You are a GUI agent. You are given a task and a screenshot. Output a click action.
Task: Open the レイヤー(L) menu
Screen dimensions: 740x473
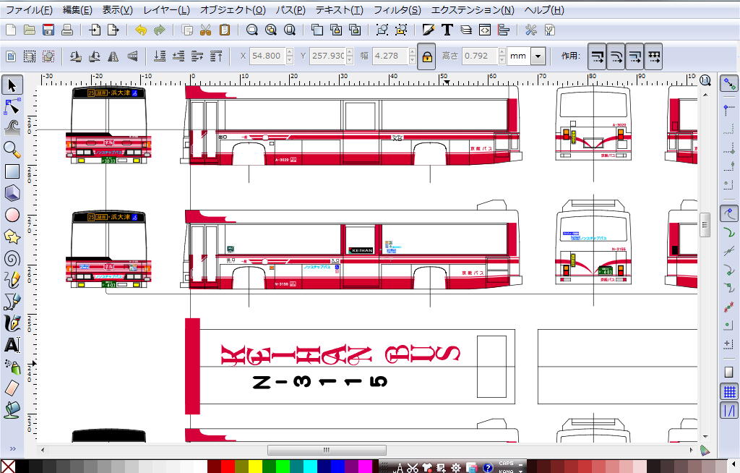pos(166,10)
